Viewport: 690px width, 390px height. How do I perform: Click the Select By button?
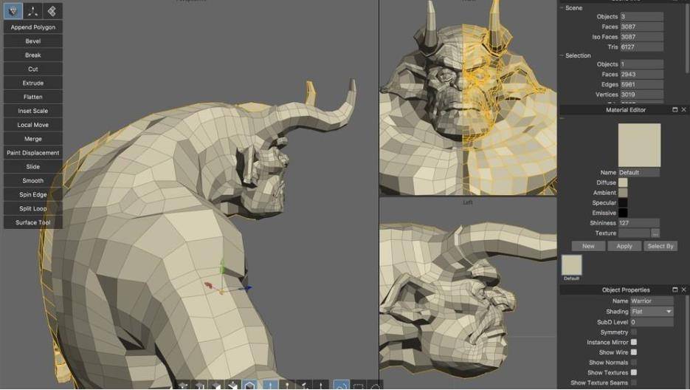(660, 246)
